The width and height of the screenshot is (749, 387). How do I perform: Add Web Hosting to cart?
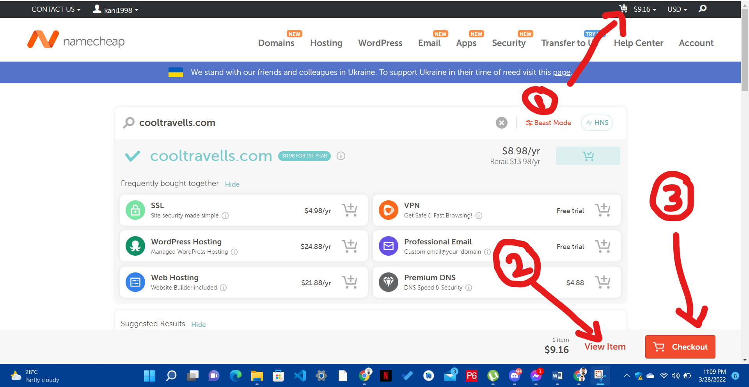350,282
